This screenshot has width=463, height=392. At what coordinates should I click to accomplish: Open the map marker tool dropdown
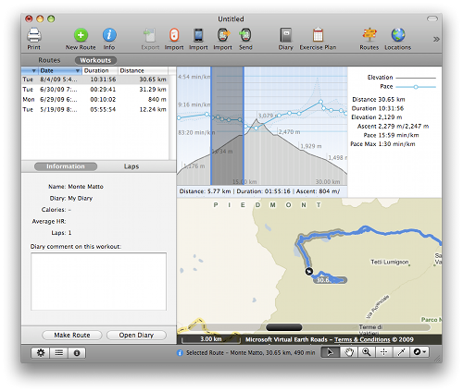coord(419,352)
